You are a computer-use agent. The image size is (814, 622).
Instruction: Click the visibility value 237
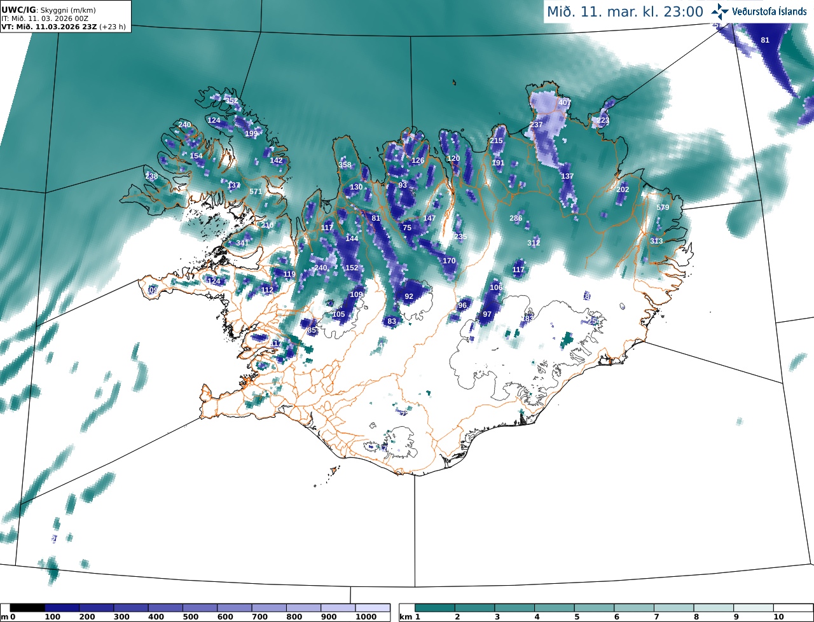[536, 125]
